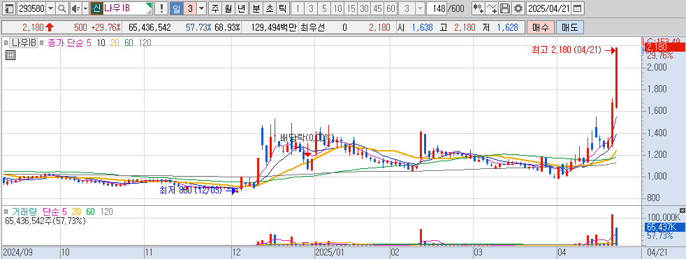686x259 pixels.
Task: Click the 최우선 quote label
Action: (313, 27)
